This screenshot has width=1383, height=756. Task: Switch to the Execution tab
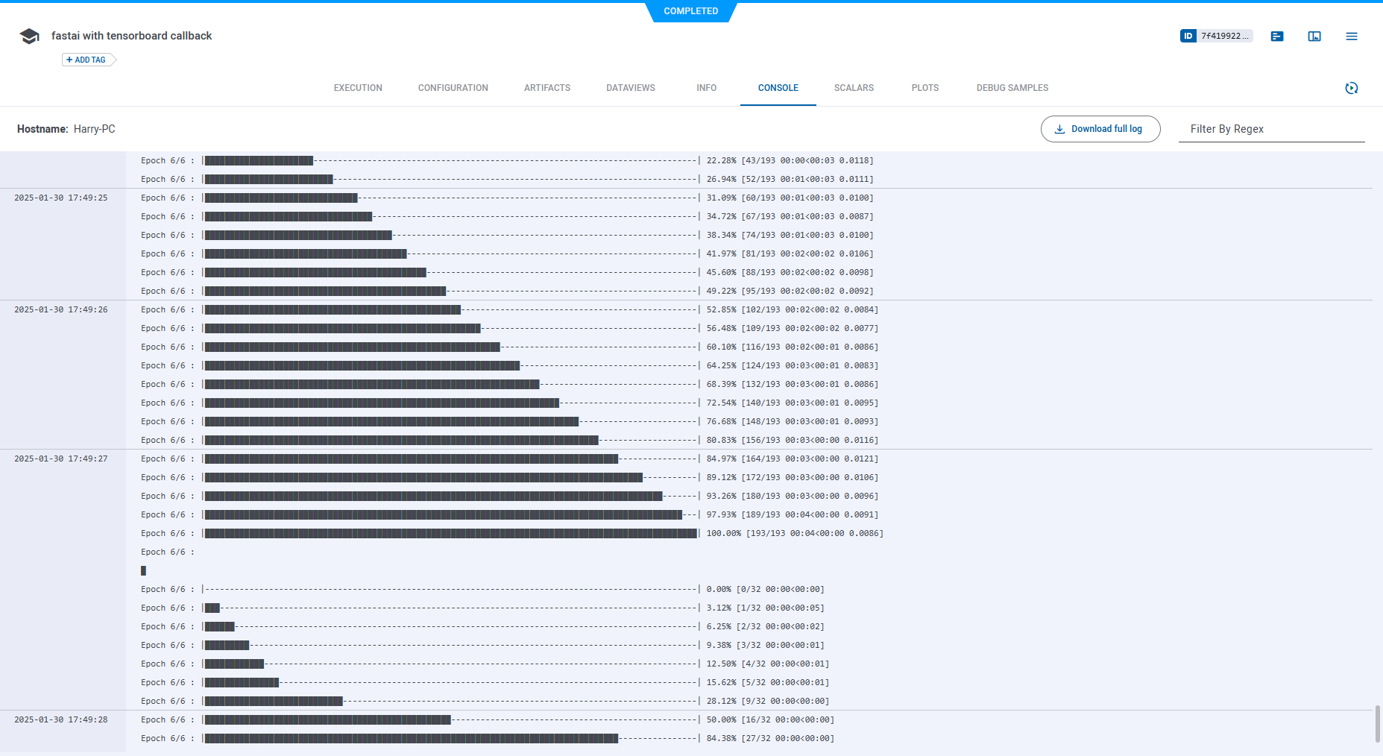tap(358, 88)
